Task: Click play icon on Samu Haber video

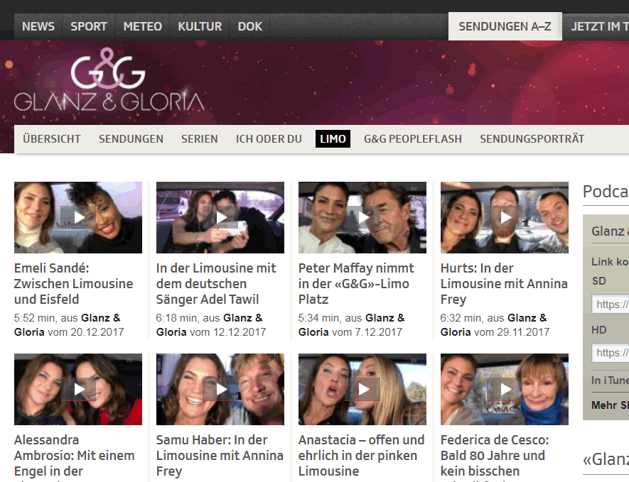Action: pyautogui.click(x=220, y=389)
